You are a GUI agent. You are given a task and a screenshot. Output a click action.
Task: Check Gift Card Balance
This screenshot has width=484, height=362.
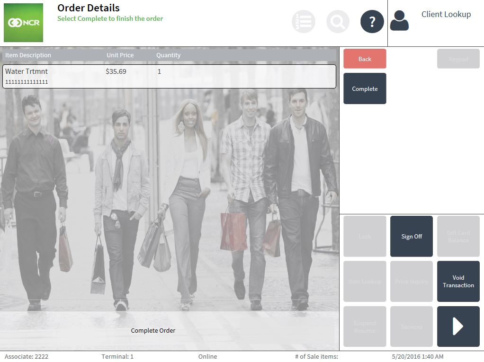click(458, 236)
